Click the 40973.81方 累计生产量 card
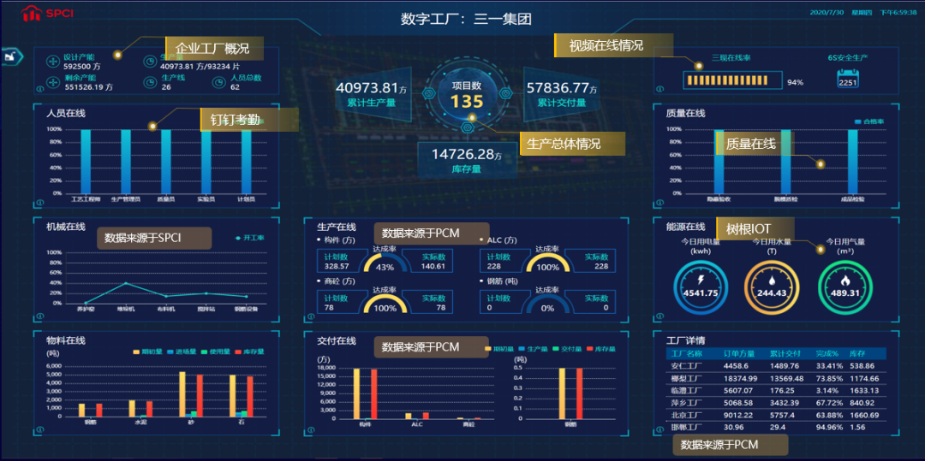 click(372, 95)
